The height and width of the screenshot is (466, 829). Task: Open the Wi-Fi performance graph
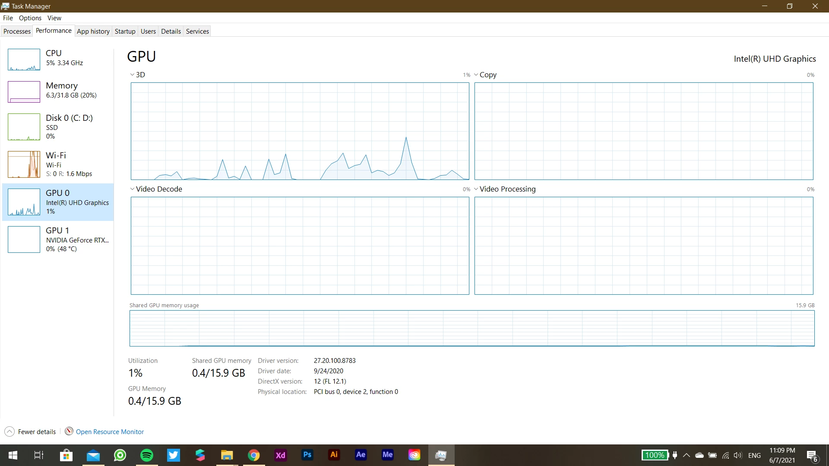[x=24, y=164]
